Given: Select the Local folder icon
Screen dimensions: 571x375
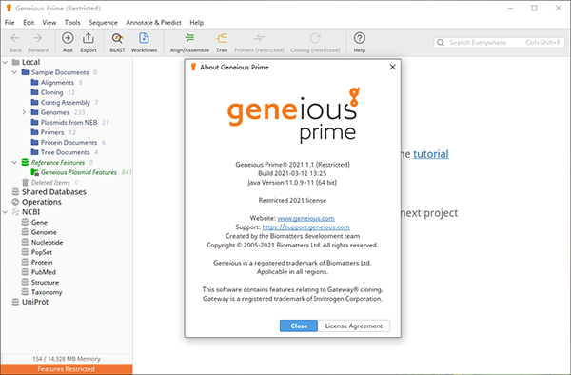Looking at the screenshot, I should click(x=15, y=62).
